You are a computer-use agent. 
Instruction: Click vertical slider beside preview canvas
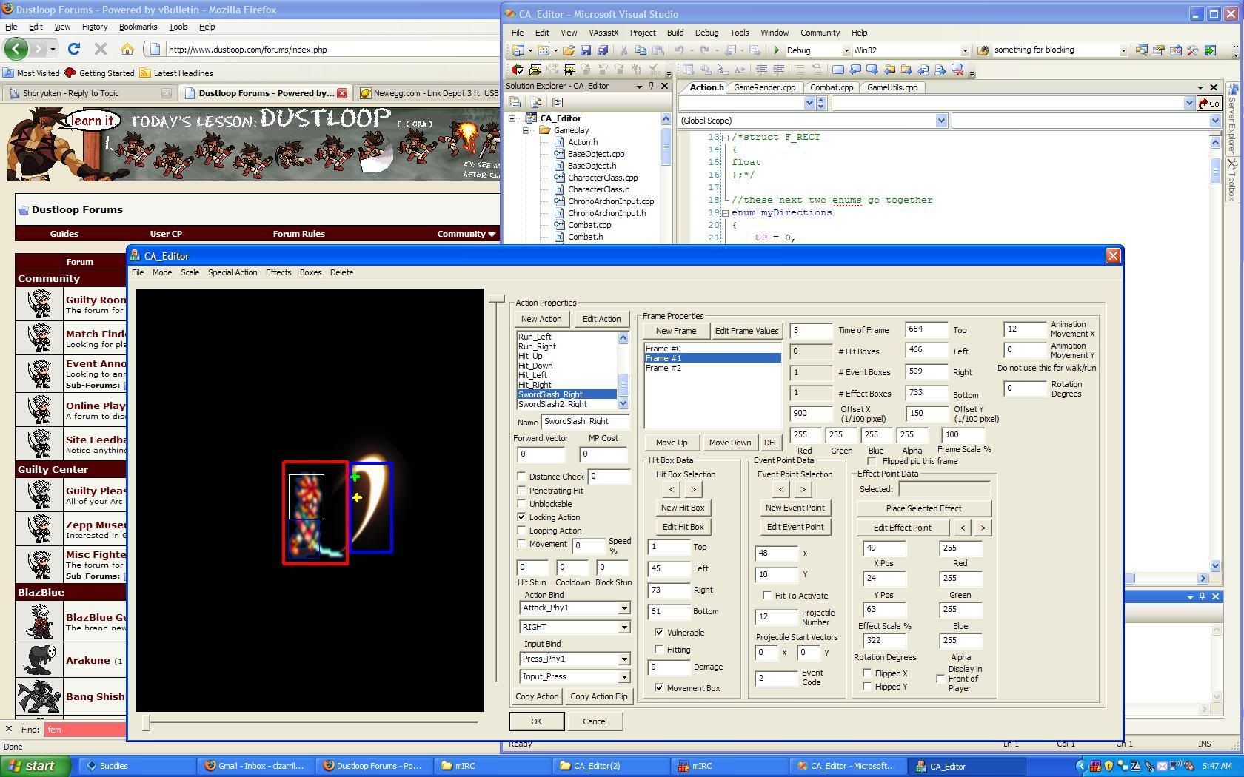tap(497, 488)
